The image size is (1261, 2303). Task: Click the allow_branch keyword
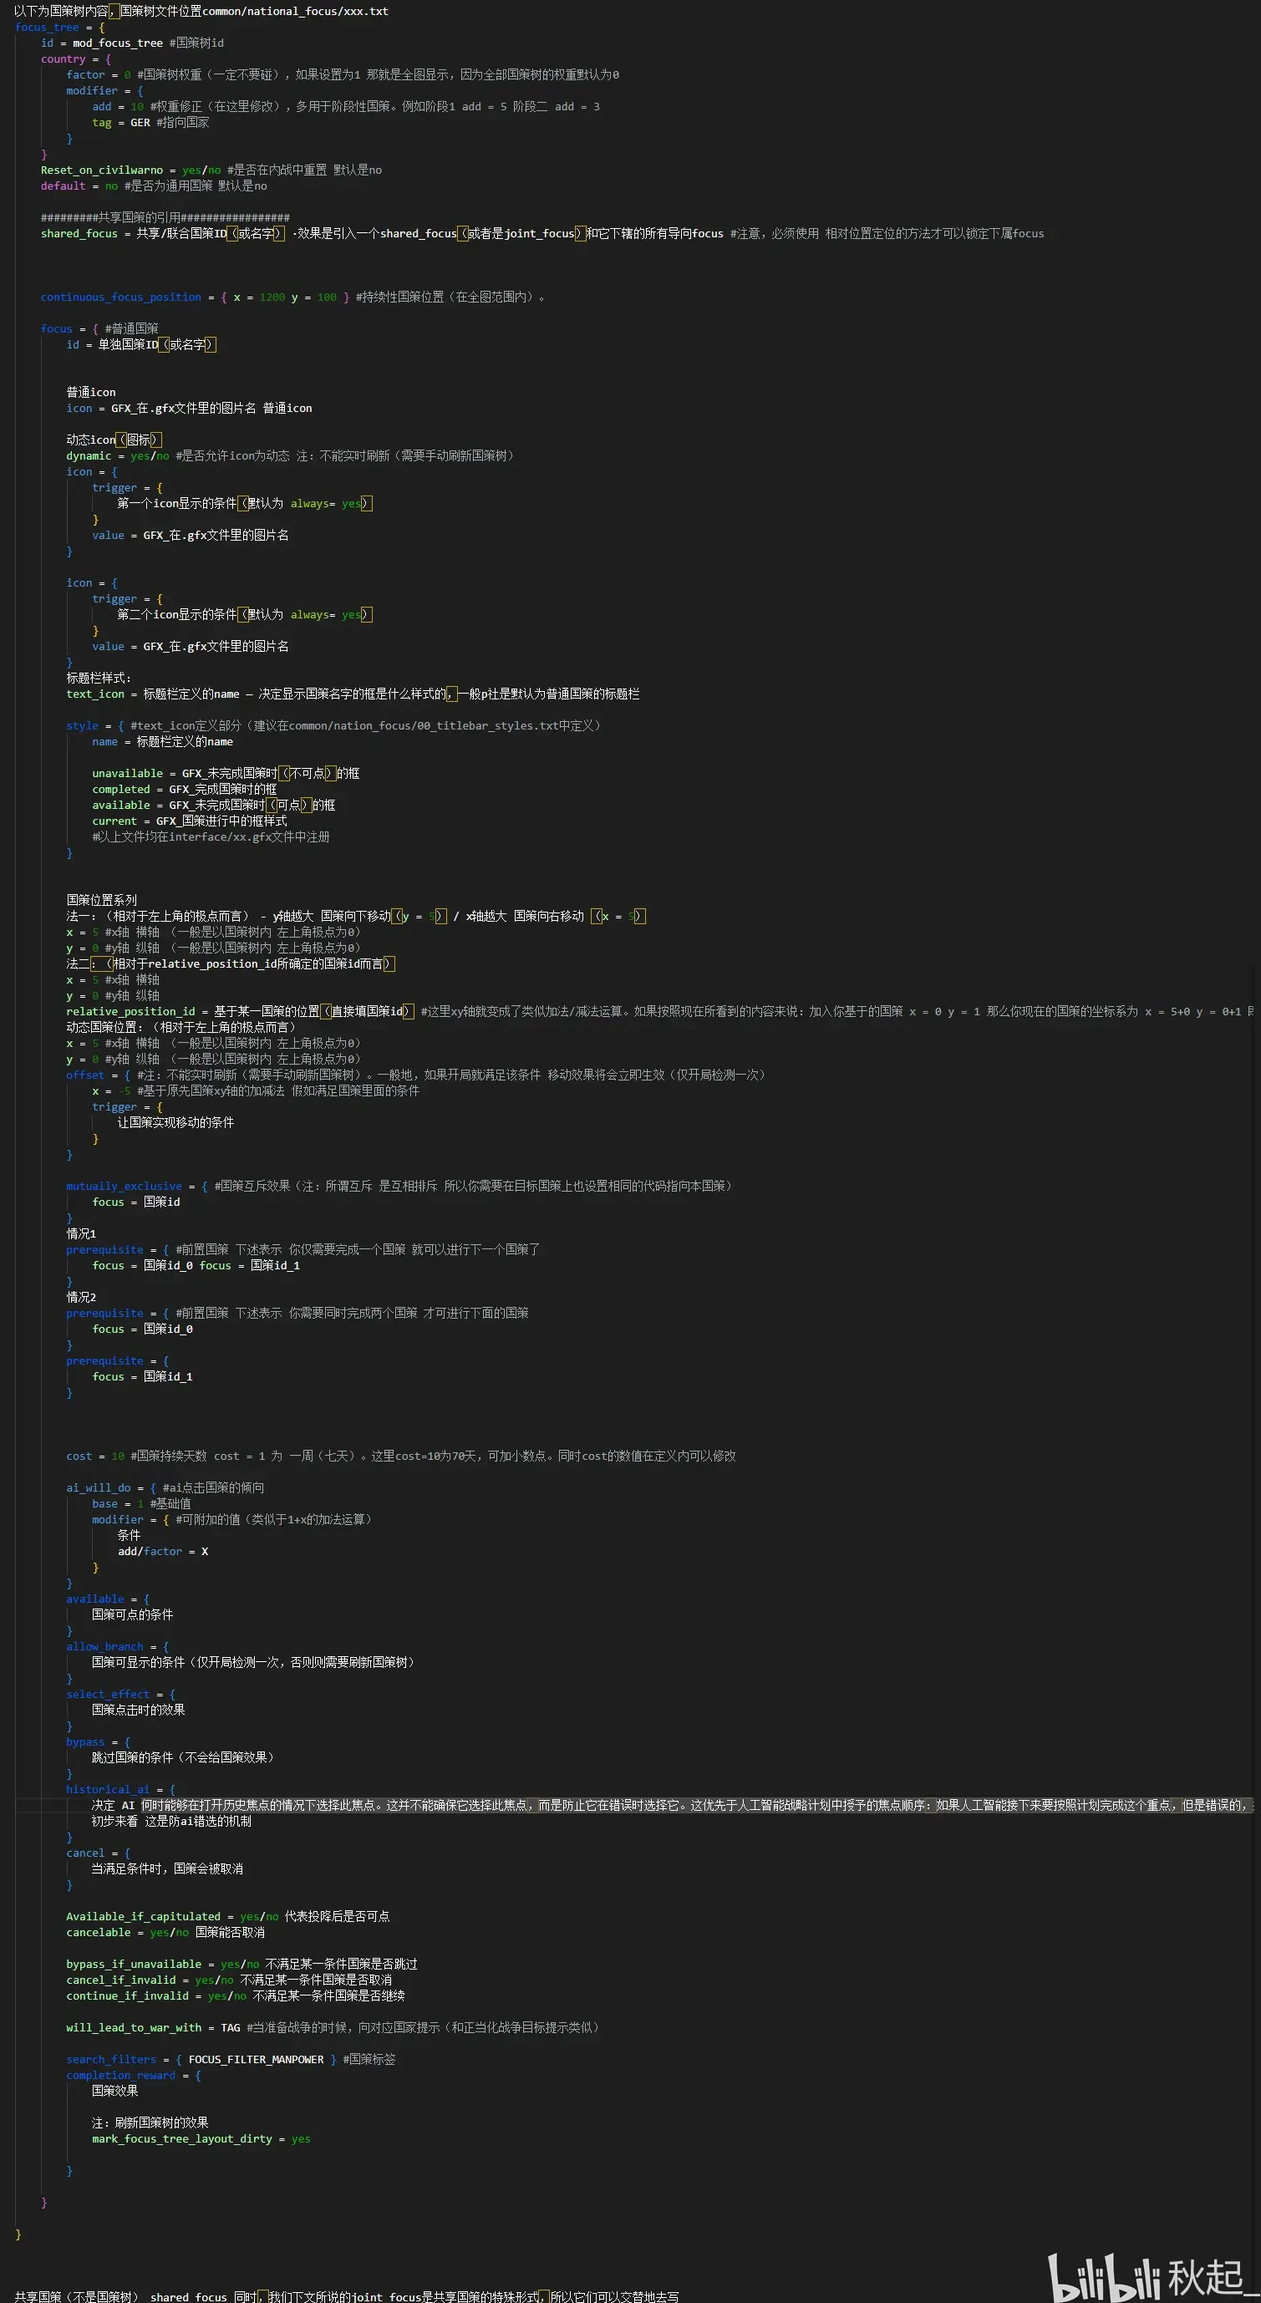[x=104, y=1647]
